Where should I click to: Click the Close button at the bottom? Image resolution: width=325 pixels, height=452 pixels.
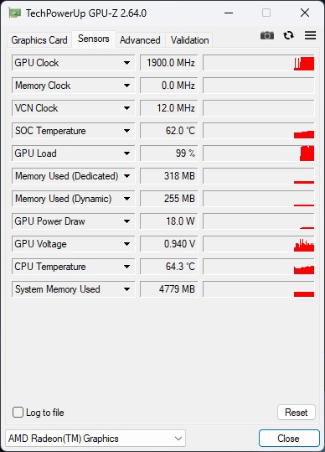289,439
